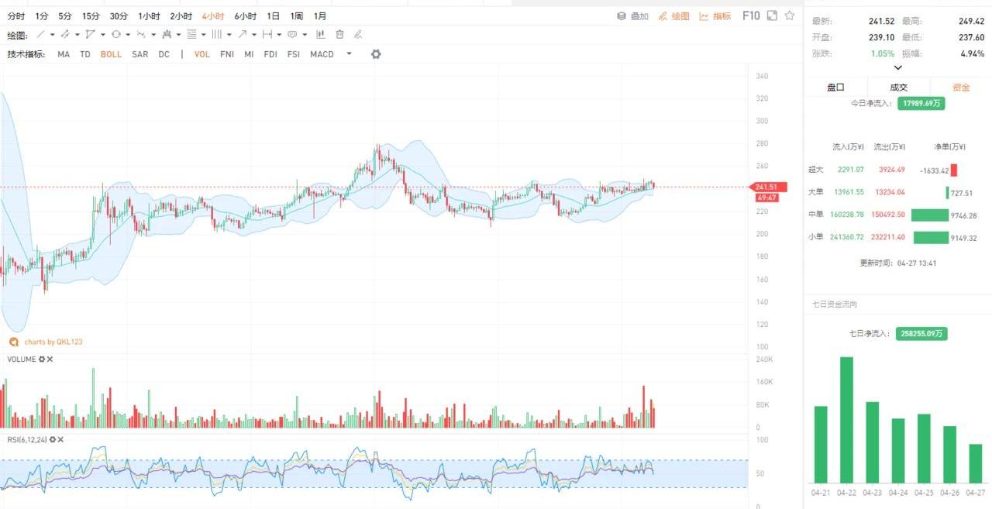Select the trend line drawing tool
992x509 pixels.
(41, 35)
